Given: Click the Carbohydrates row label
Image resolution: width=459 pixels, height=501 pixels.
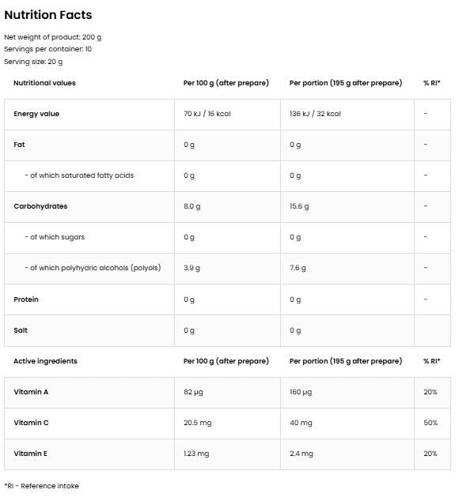Looking at the screenshot, I should (x=40, y=206).
